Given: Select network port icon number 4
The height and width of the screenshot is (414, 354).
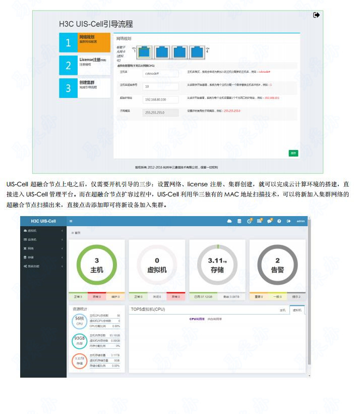Looking at the screenshot, I should pos(197,51).
